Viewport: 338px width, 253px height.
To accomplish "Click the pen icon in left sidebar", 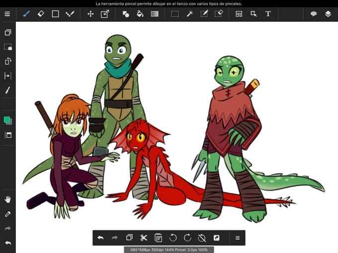I will 8,90.
